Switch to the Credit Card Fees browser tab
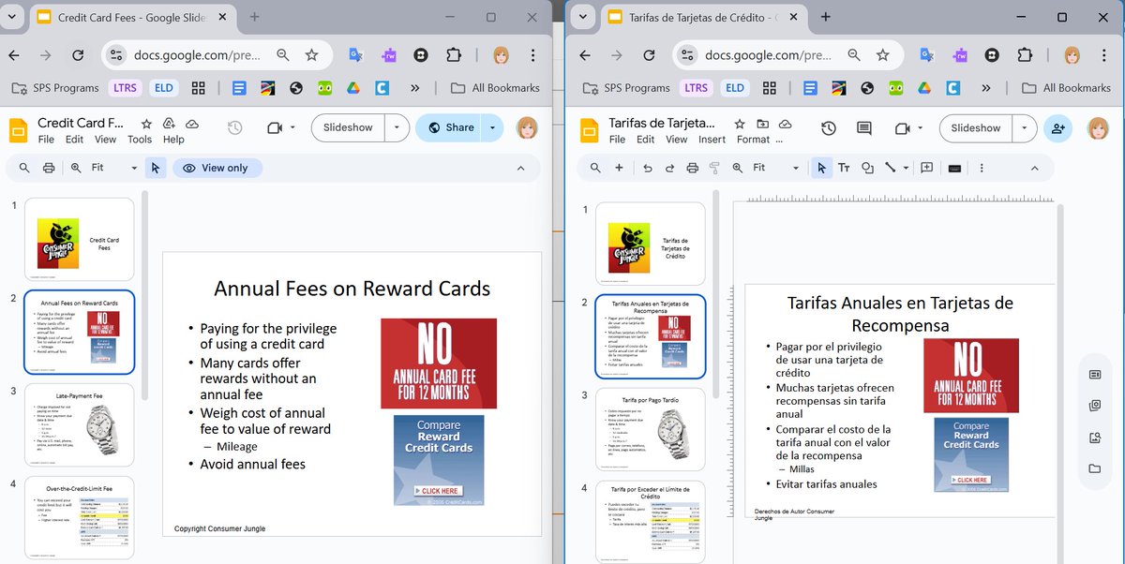This screenshot has width=1125, height=564. tap(131, 17)
